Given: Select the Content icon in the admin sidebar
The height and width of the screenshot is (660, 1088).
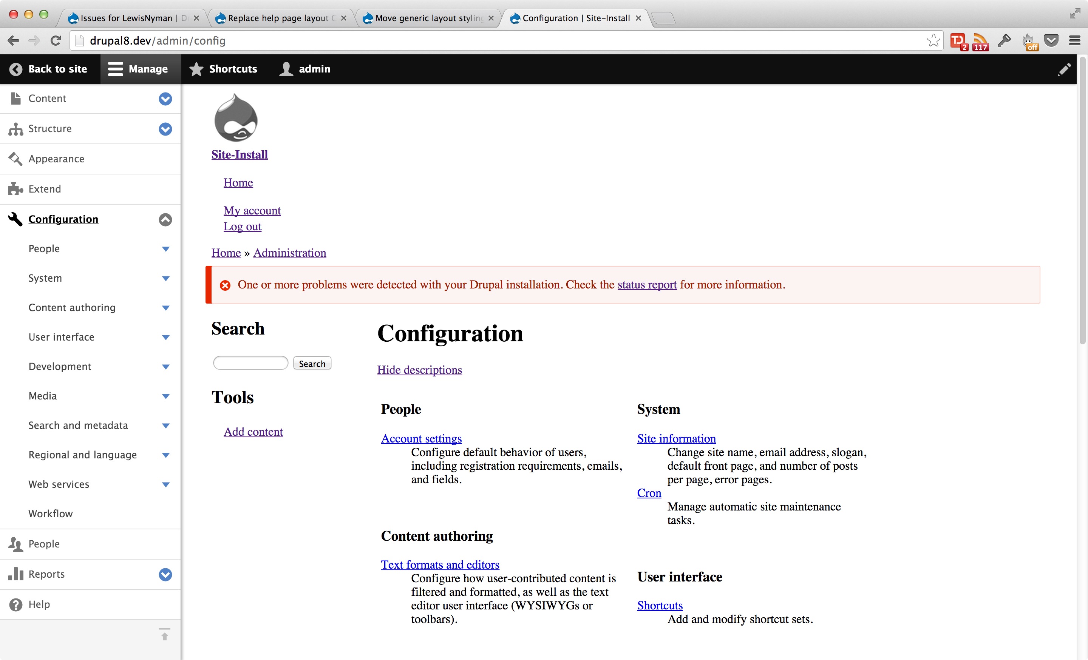Looking at the screenshot, I should [16, 99].
